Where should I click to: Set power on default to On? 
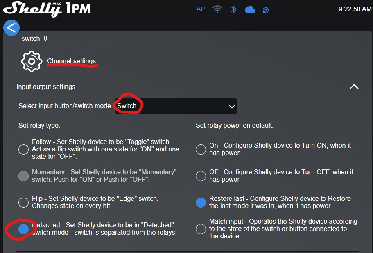click(x=201, y=149)
